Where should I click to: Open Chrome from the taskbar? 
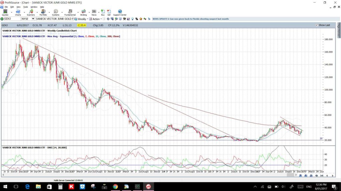[115, 186]
